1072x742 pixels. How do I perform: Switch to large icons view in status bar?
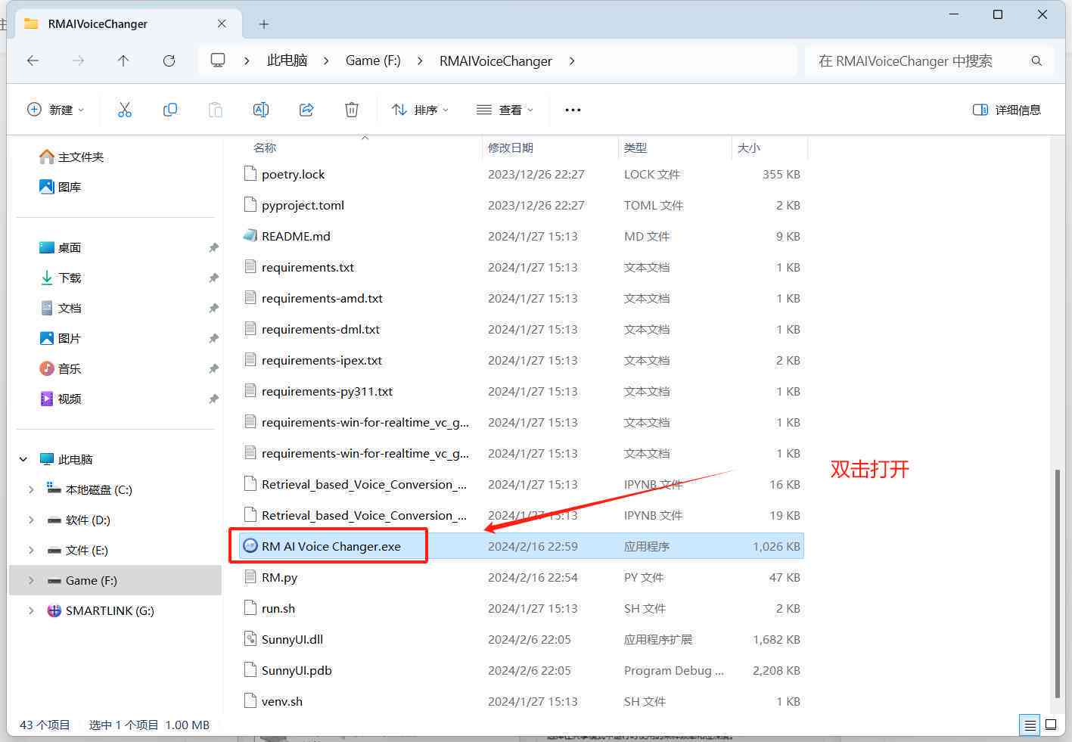[1051, 725]
